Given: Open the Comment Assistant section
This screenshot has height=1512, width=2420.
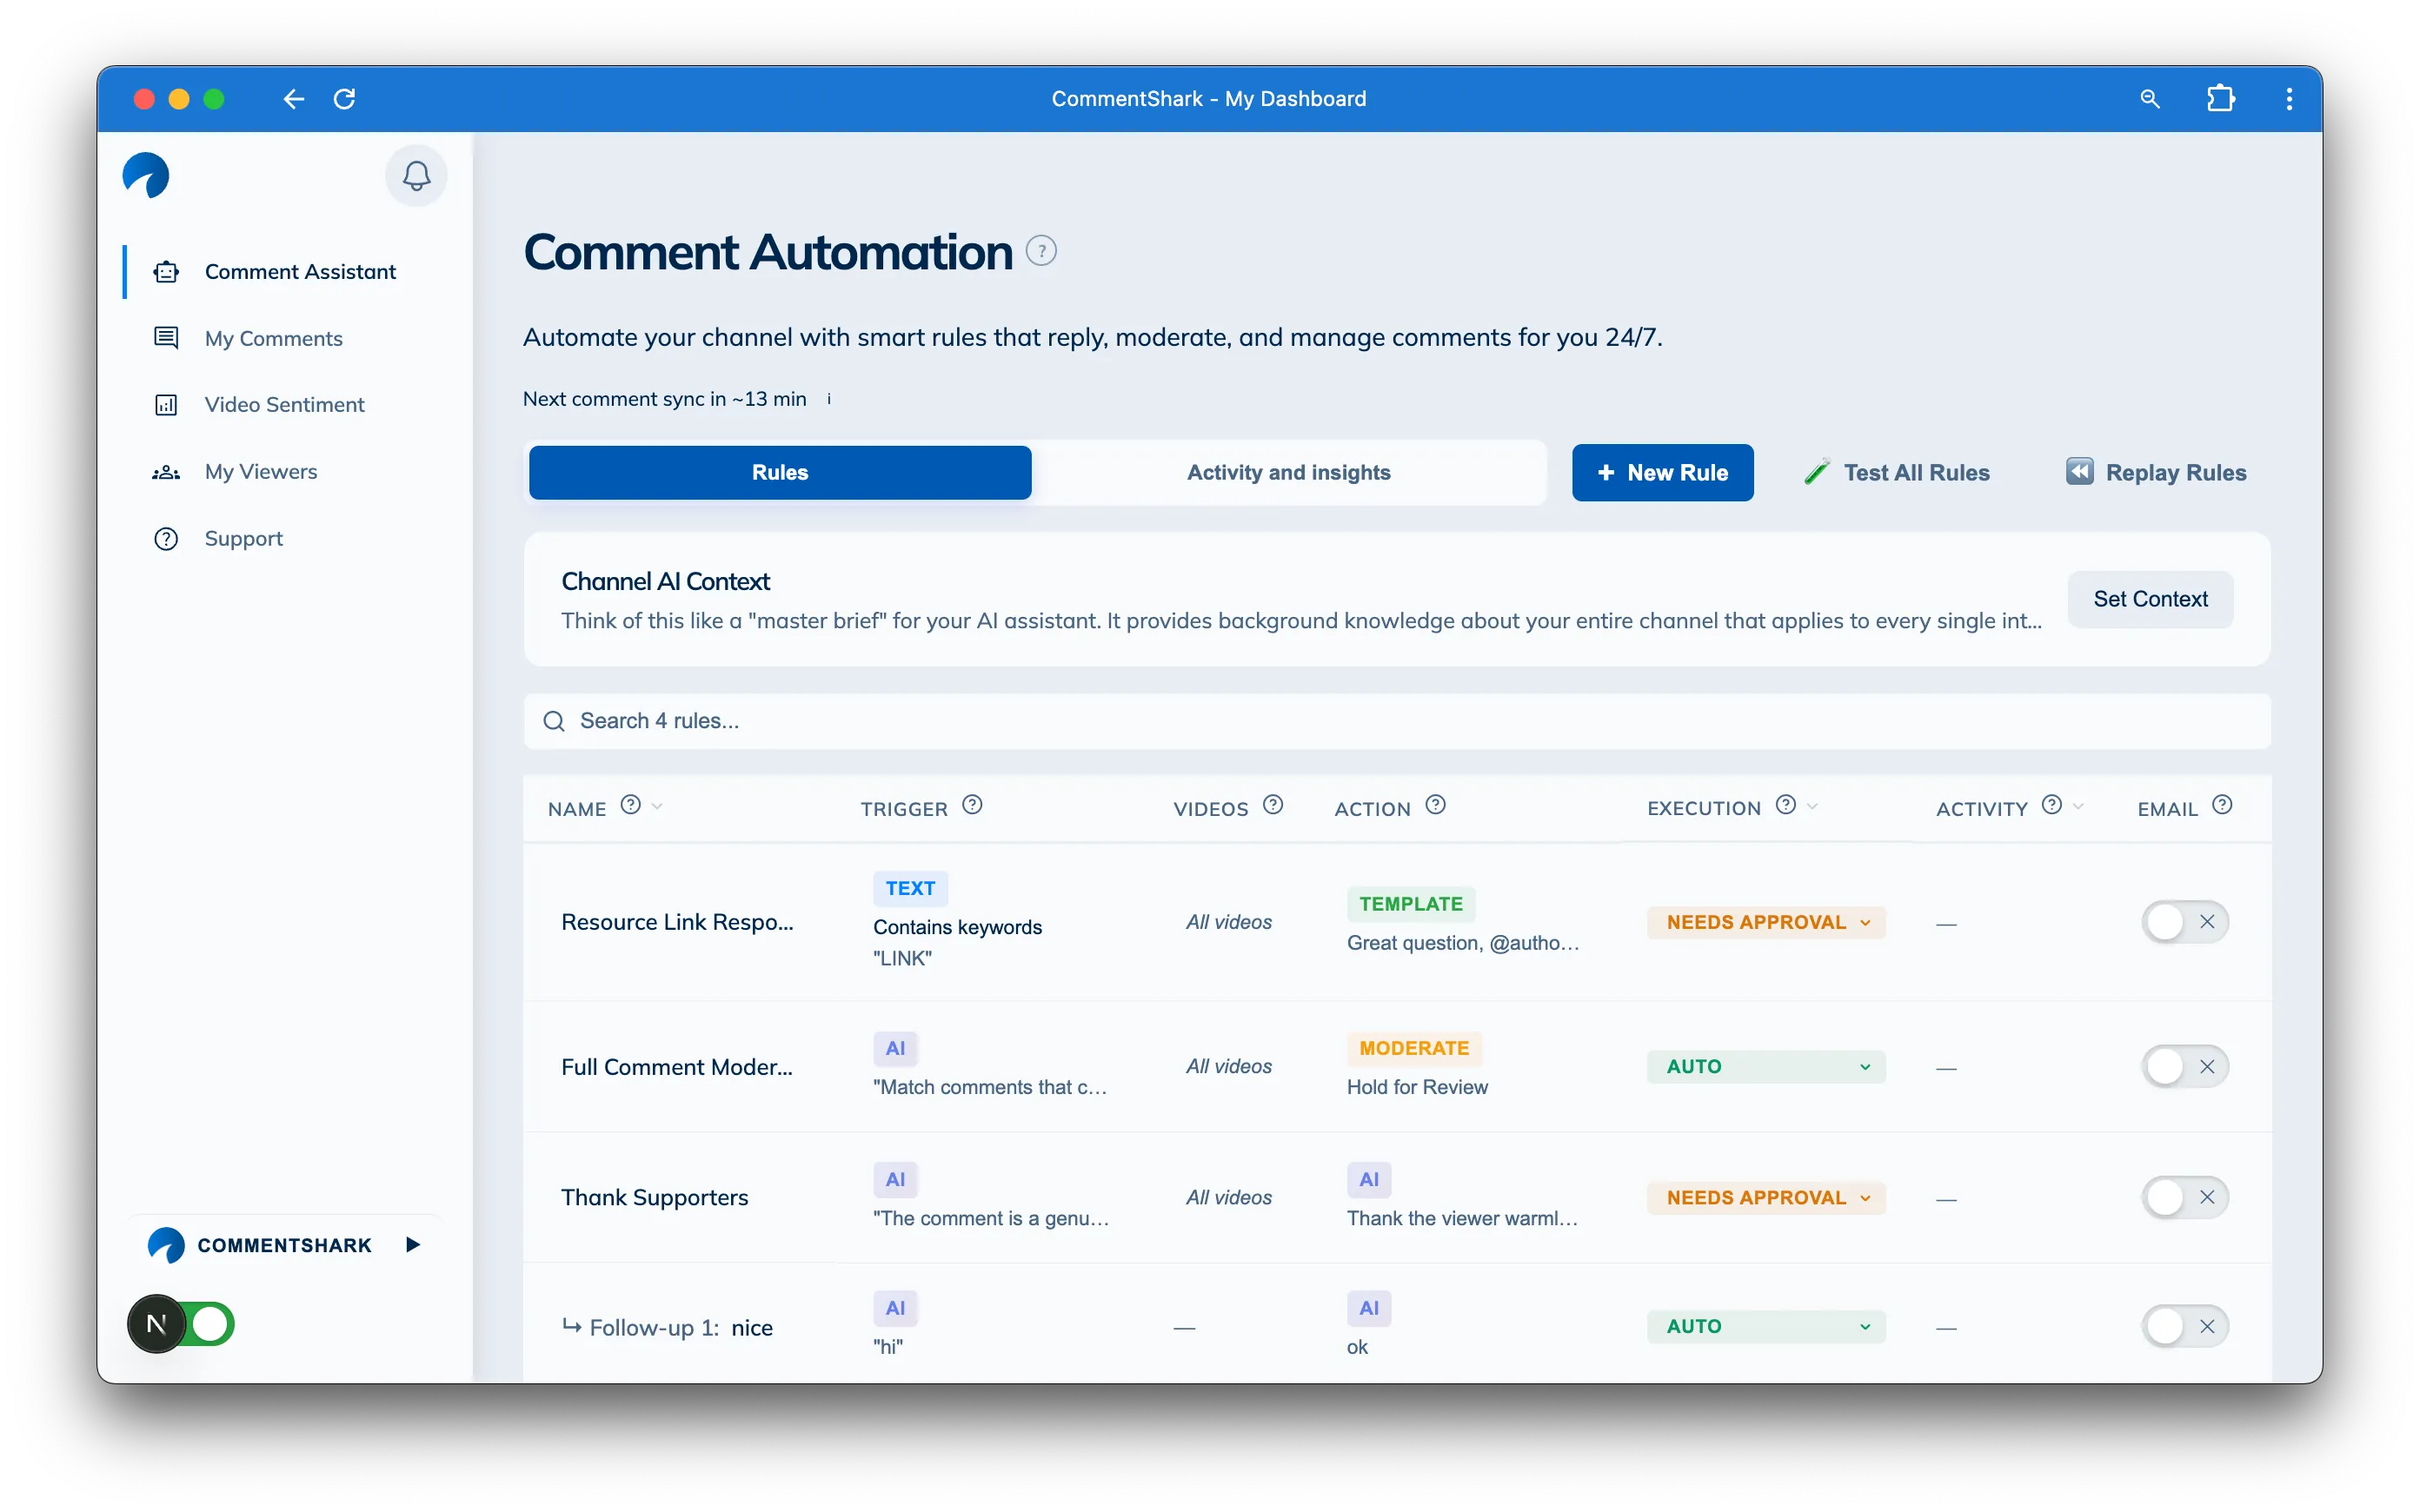Looking at the screenshot, I should click(x=300, y=271).
